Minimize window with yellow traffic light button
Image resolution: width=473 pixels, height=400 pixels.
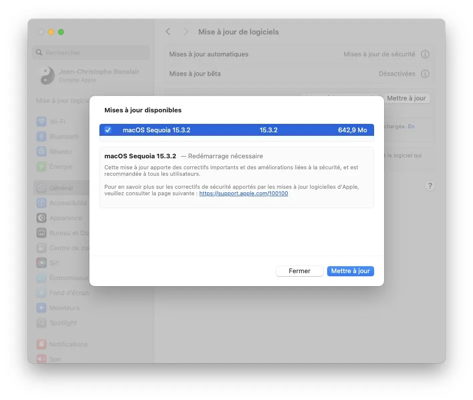(51, 32)
